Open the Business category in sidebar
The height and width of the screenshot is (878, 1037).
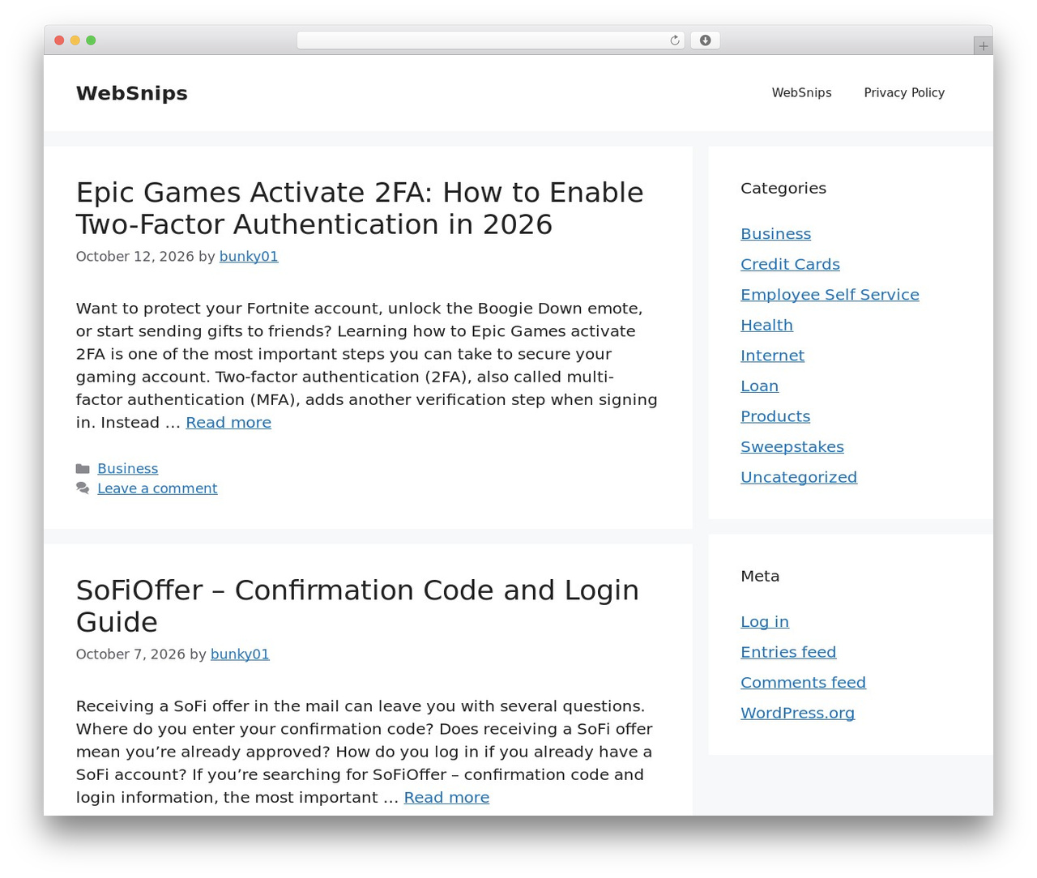(x=775, y=234)
